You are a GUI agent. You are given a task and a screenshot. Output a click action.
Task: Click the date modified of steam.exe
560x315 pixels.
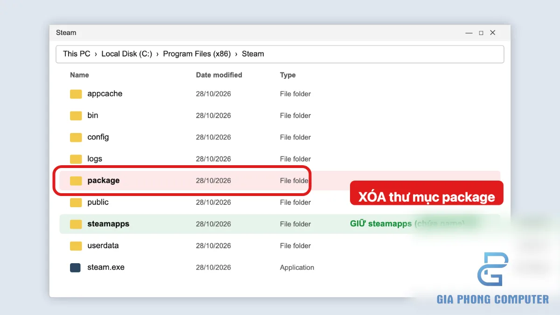click(213, 267)
